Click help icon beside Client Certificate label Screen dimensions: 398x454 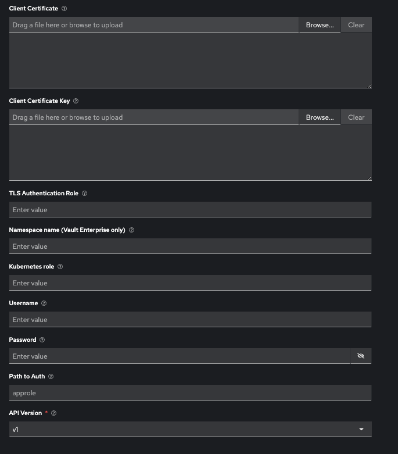[x=64, y=9]
